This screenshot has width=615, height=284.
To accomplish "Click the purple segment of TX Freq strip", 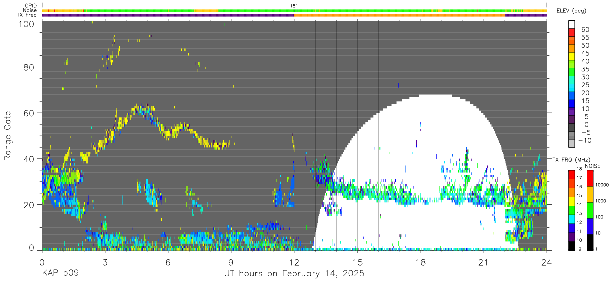I will tap(168, 15).
